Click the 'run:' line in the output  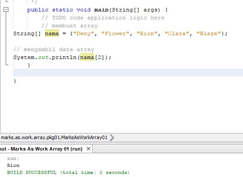[13, 159]
